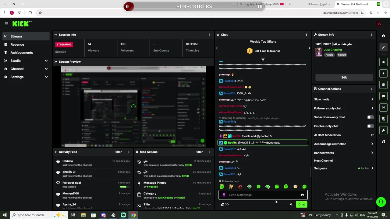Click the blurred stream preview video
390x219 pixels.
(x=133, y=106)
